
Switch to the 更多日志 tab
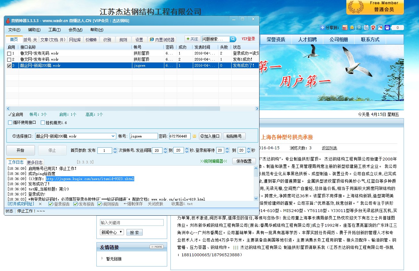pyautogui.click(x=35, y=162)
